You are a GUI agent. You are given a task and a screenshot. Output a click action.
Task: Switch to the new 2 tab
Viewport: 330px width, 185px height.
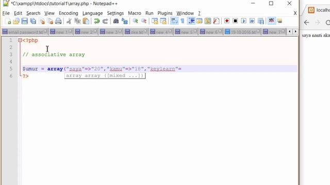coord(86,32)
